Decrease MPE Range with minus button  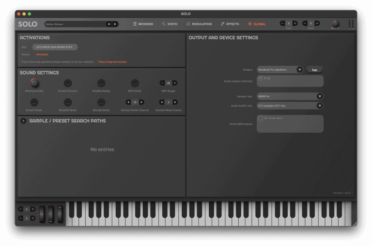pos(162,83)
